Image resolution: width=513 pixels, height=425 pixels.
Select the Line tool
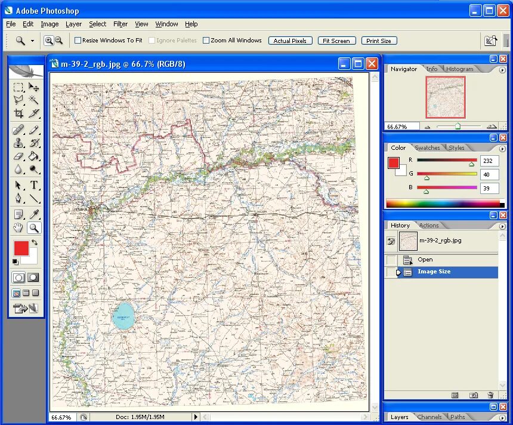click(x=33, y=198)
